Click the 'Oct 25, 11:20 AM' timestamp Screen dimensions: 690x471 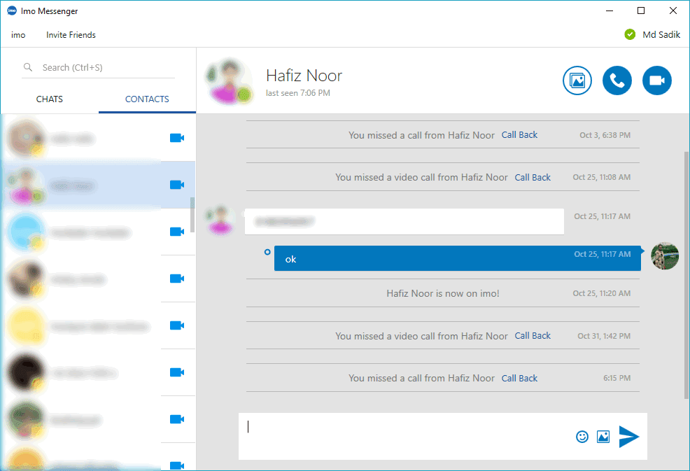coord(602,293)
